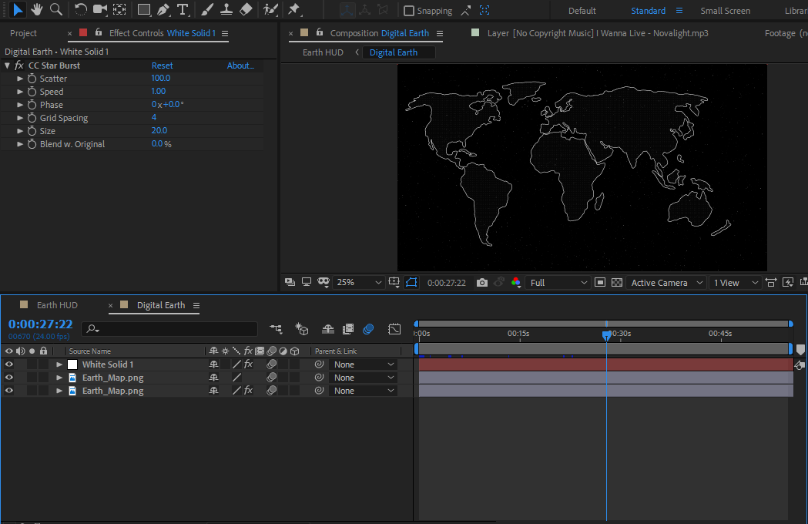Select the Horizontal Type tool
The height and width of the screenshot is (524, 808).
point(182,10)
